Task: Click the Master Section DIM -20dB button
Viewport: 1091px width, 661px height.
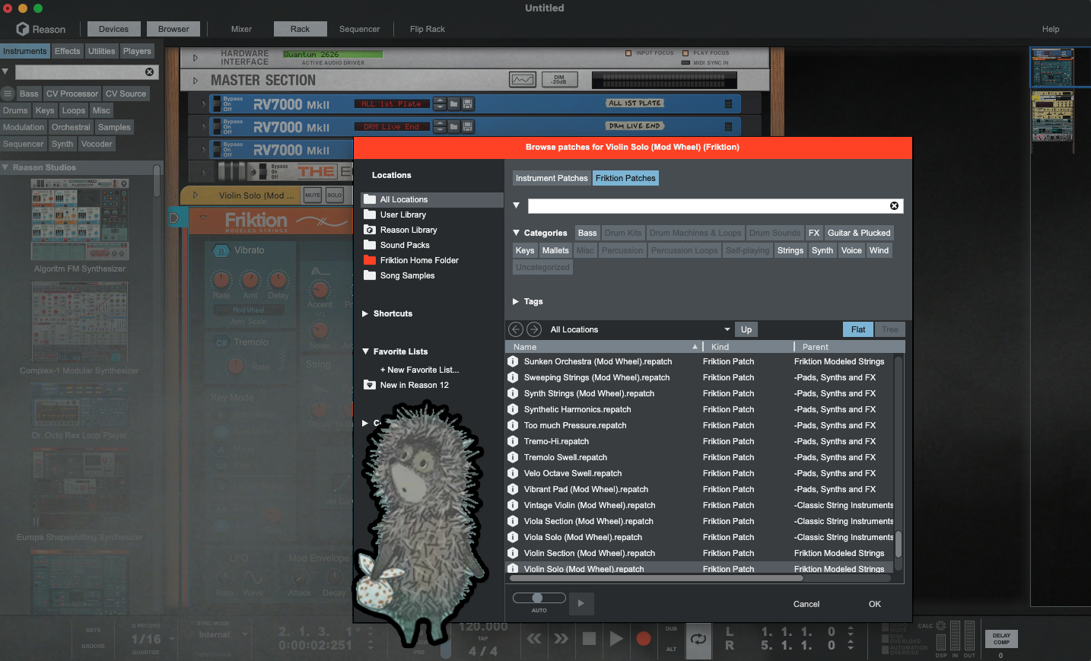Action: (x=559, y=80)
